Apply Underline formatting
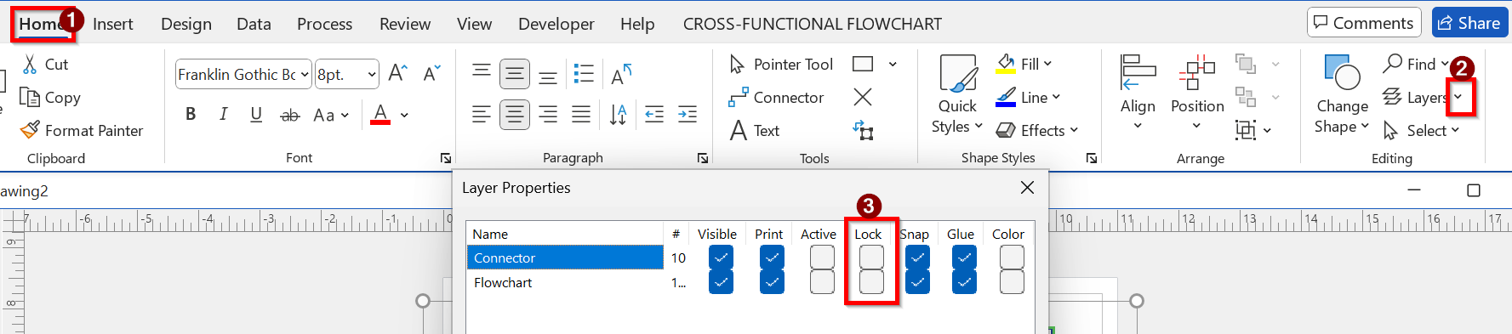The height and width of the screenshot is (334, 1512). tap(256, 114)
